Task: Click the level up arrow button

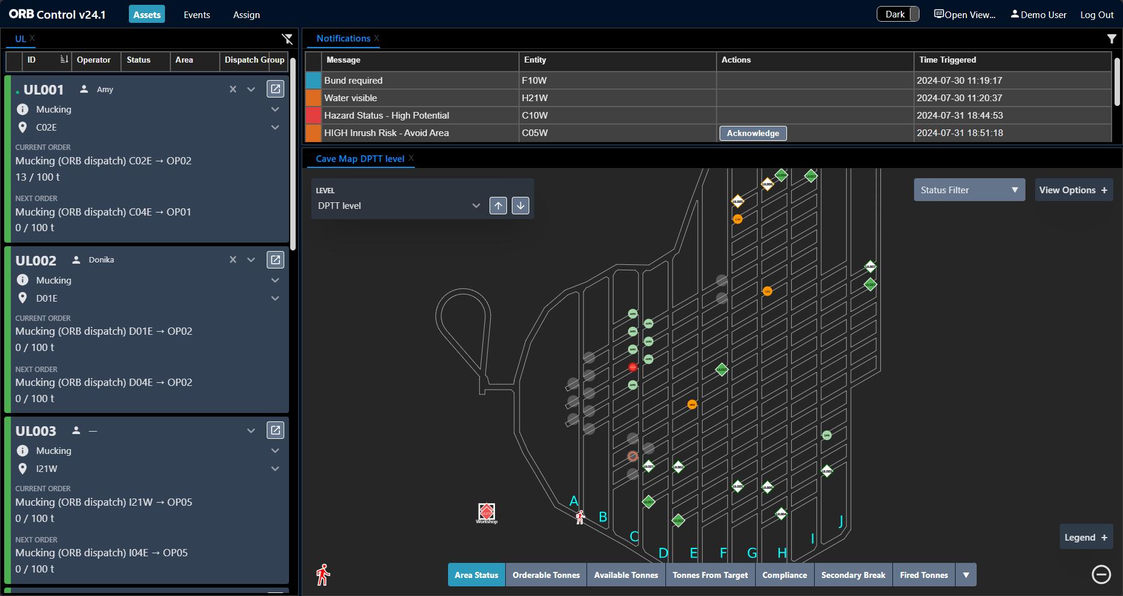Action: pos(498,205)
